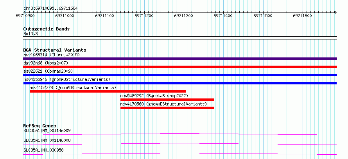Click ruler position 69711000
348x159 pixels.
(65, 16)
